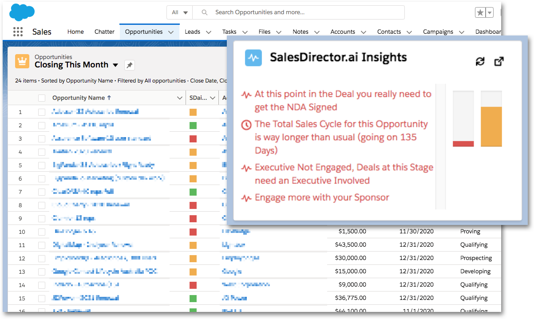This screenshot has height=319, width=534.
Task: Click the SalesDirector.ai blue activity logo
Action: (253, 57)
